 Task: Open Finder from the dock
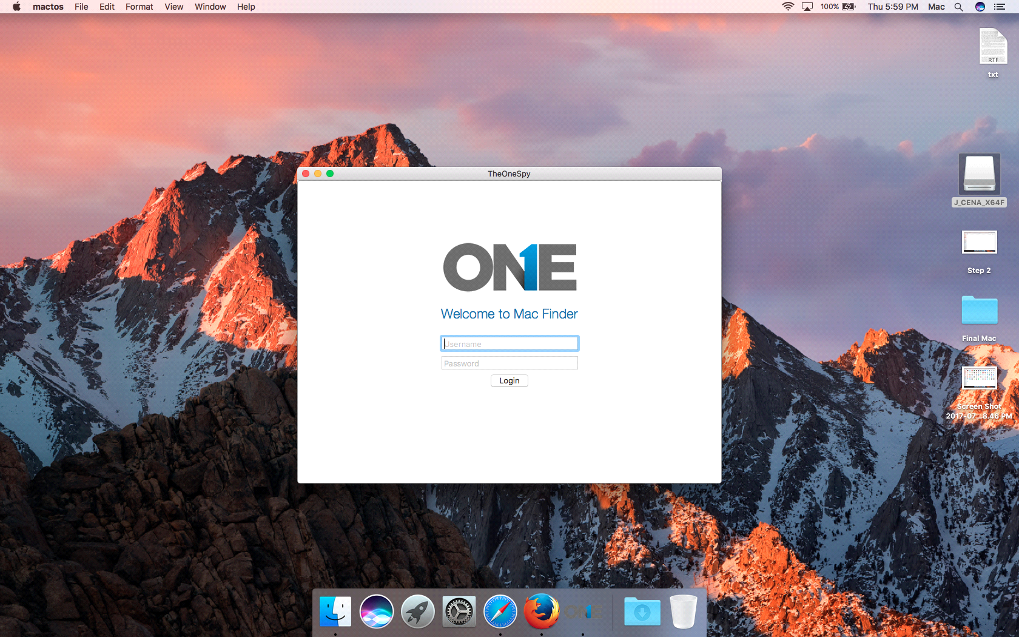[x=335, y=612]
